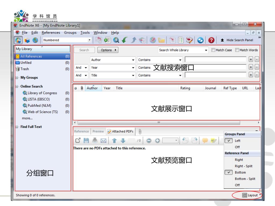Click Hide Search Panel
This screenshot has width=275, height=206.
[x=237, y=40]
